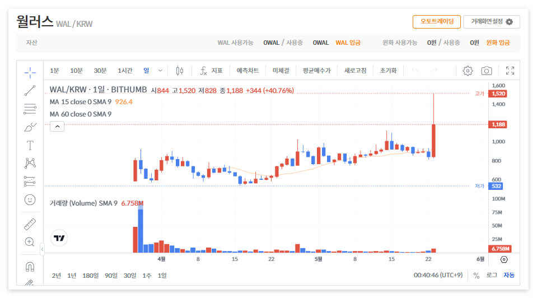Open timezone menu at 00:40:46 (UTC+9)

pos(438,275)
